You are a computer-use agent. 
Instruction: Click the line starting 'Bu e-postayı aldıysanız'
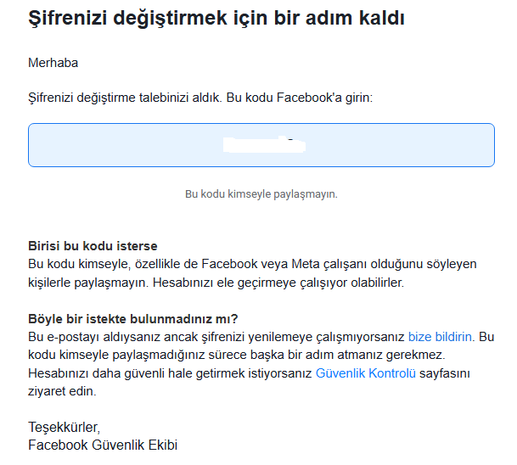(x=216, y=337)
